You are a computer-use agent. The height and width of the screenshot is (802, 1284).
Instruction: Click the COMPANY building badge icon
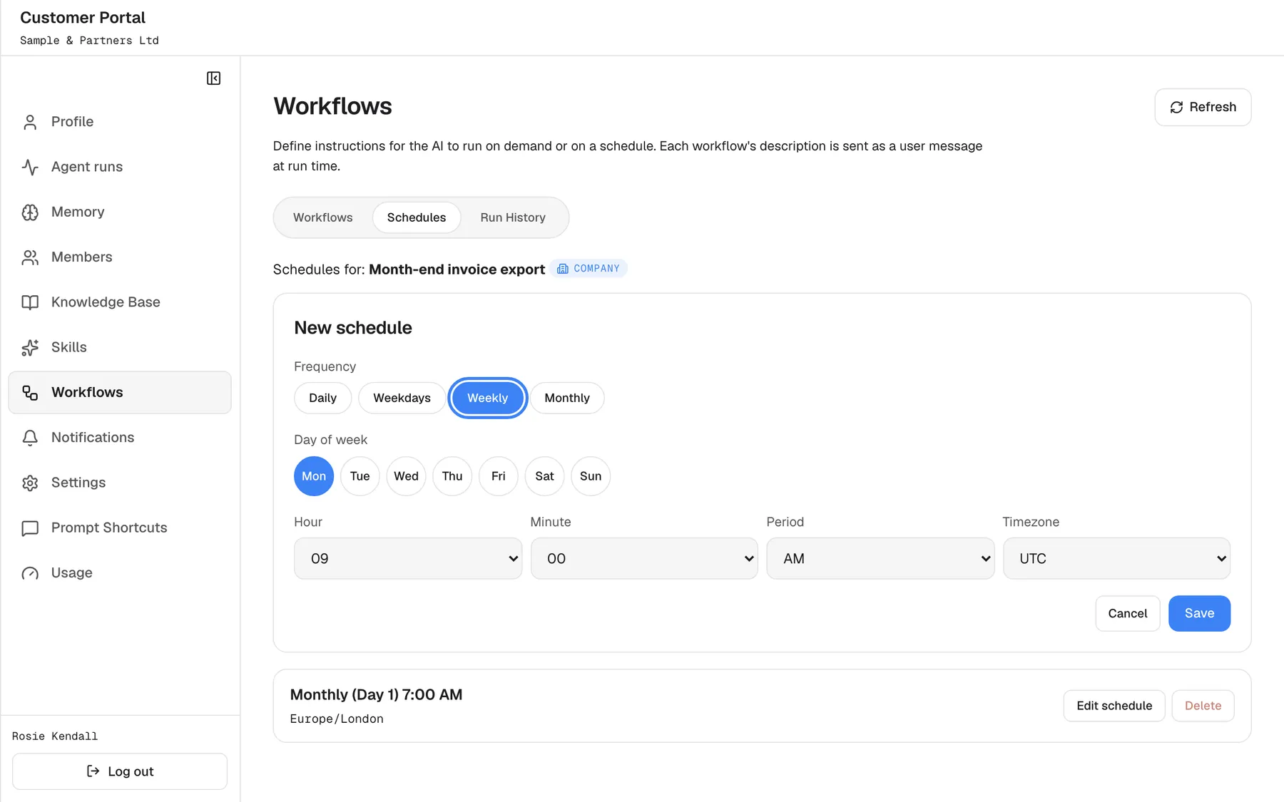[x=563, y=269]
